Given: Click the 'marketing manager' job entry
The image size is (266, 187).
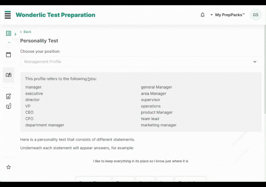Looking at the screenshot, I should point(158,125).
